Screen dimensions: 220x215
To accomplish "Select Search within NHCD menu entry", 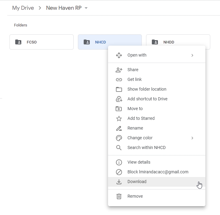I will (x=146, y=147).
